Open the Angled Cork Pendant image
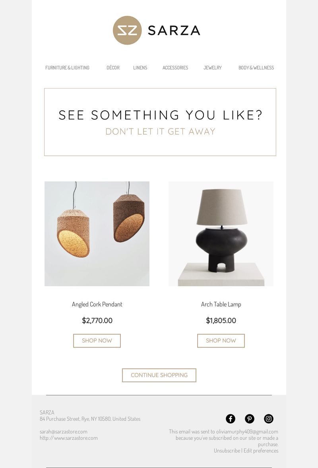This screenshot has width=318, height=468. point(97,234)
